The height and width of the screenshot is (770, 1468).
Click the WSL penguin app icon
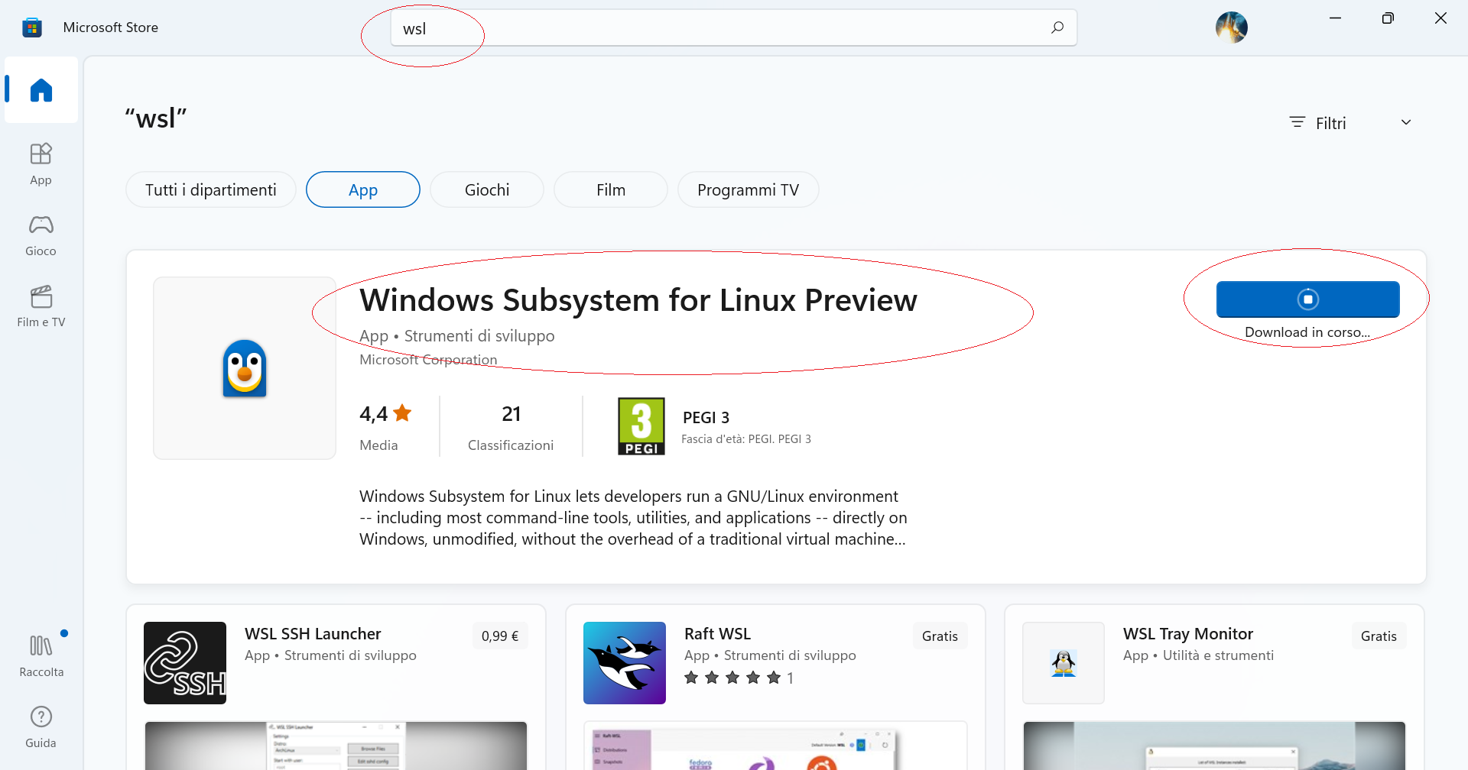[245, 368]
